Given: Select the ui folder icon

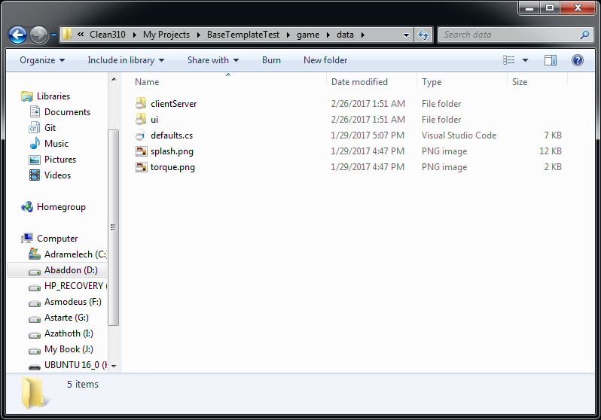Looking at the screenshot, I should pyautogui.click(x=141, y=119).
